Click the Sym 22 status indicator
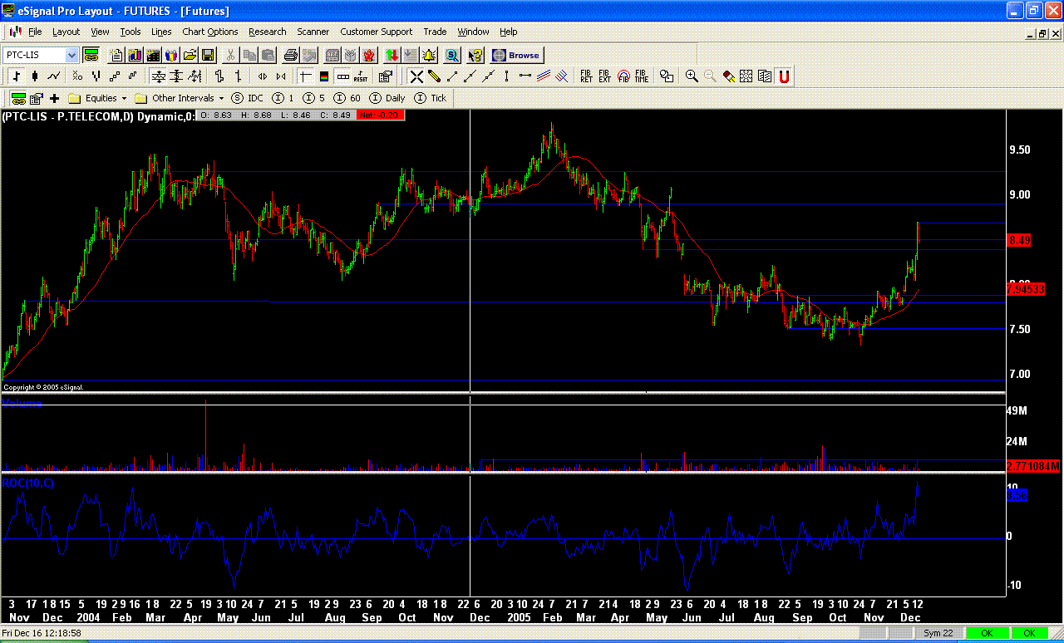 [938, 633]
